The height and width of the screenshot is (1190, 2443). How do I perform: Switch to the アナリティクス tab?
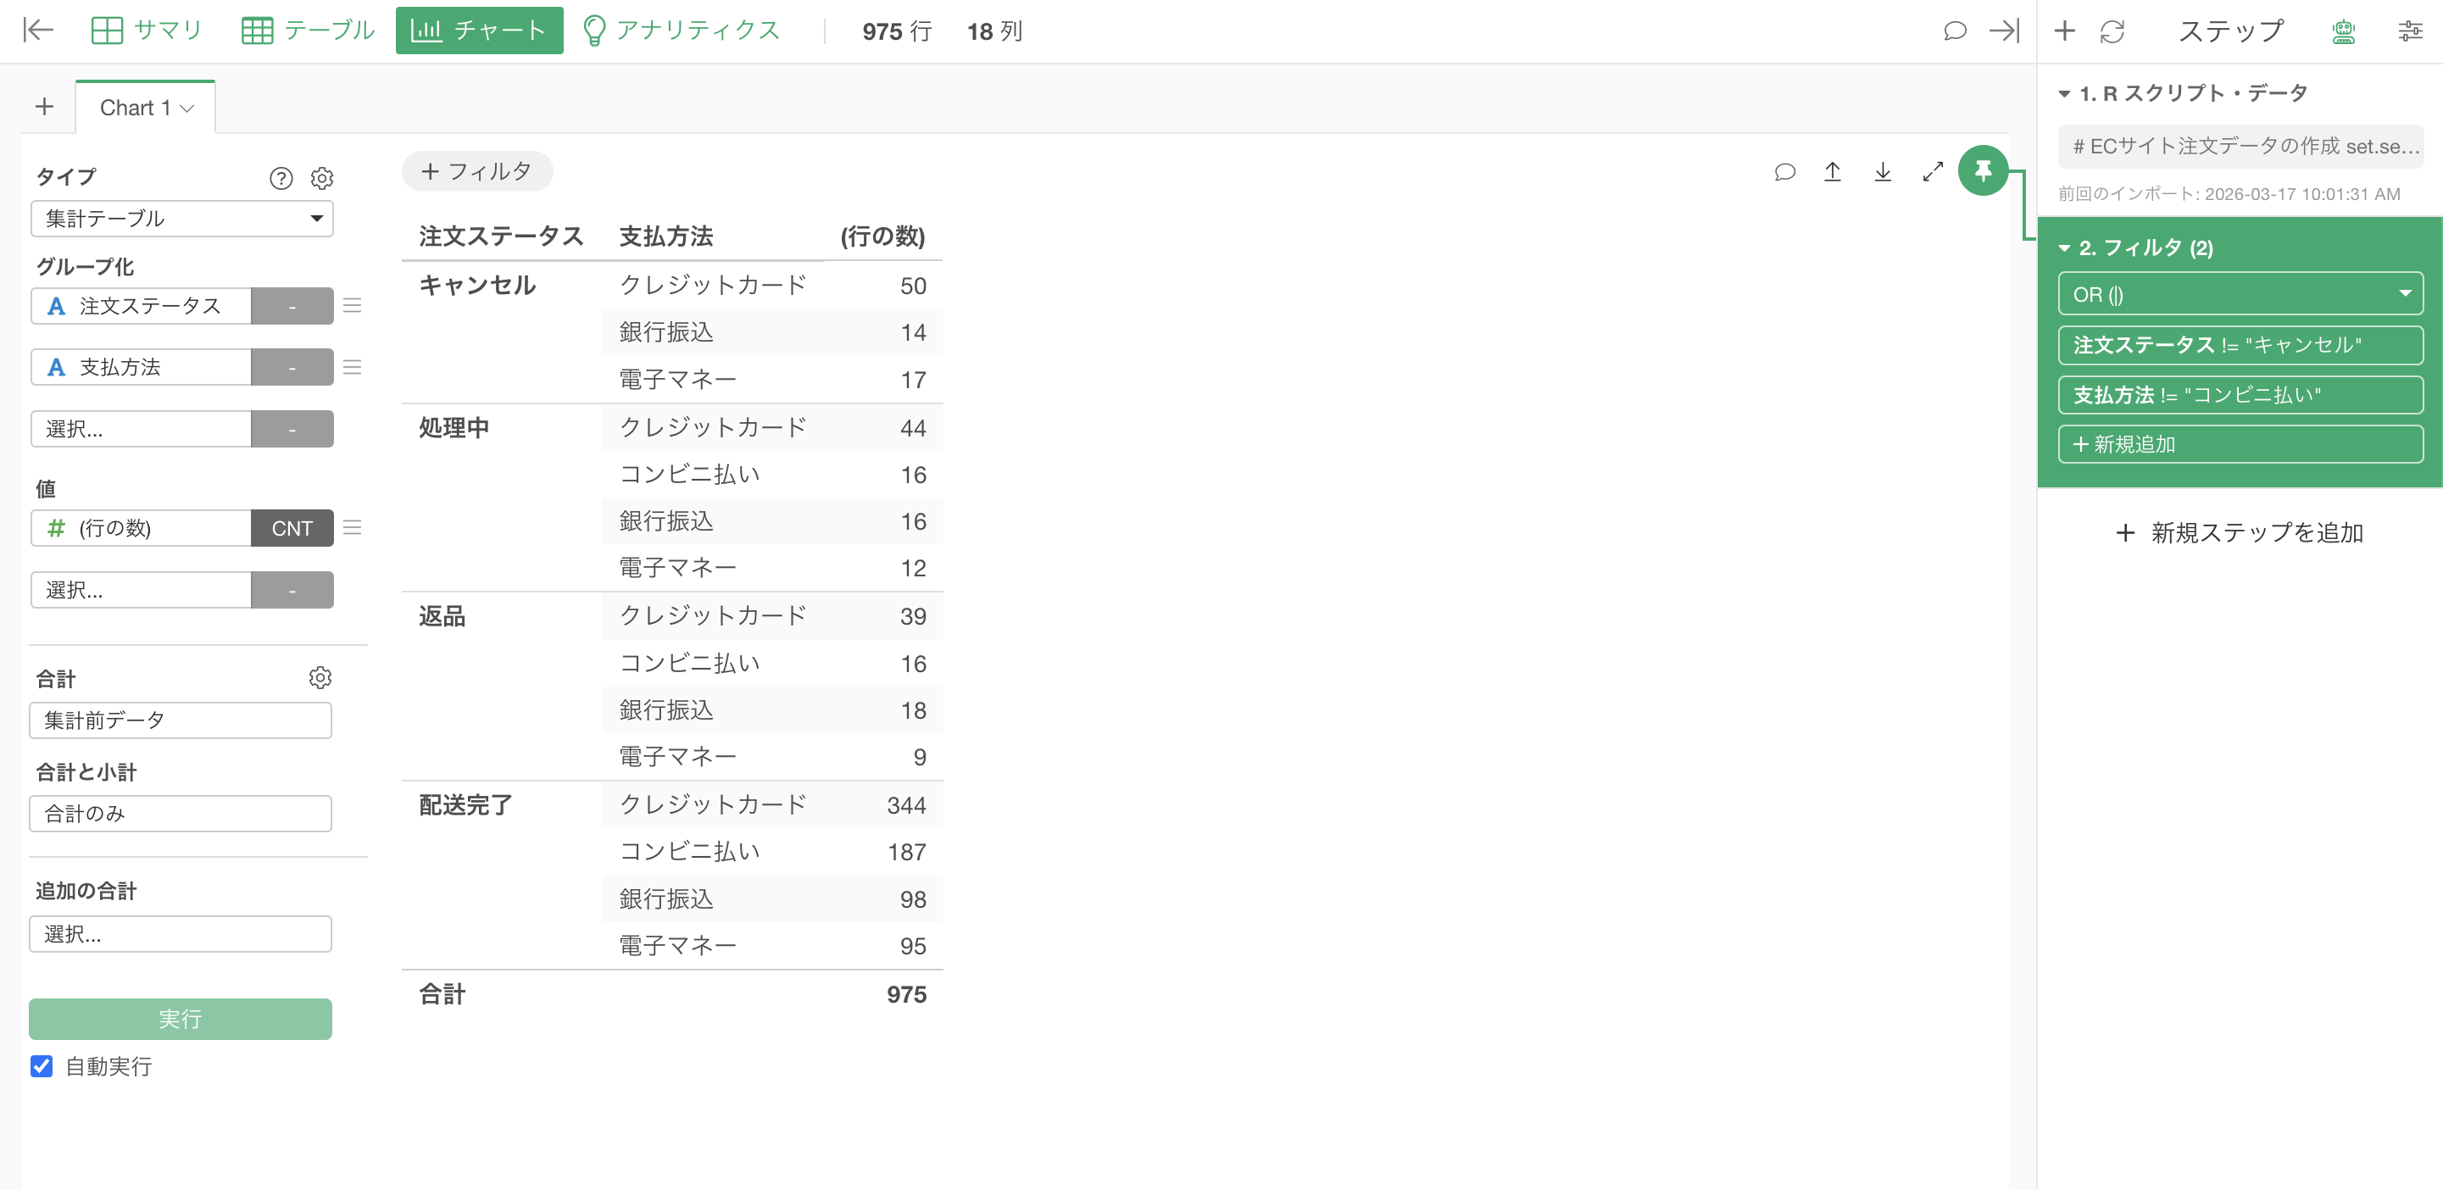click(682, 31)
